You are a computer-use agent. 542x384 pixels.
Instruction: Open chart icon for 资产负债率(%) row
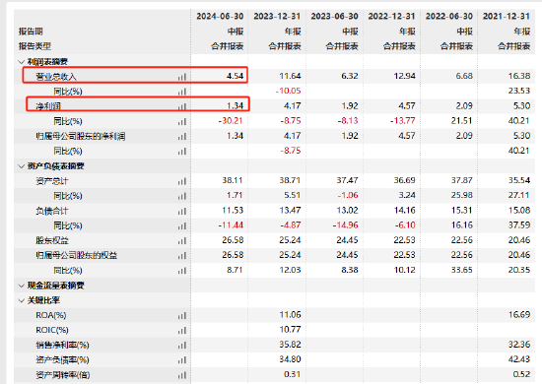(x=182, y=360)
